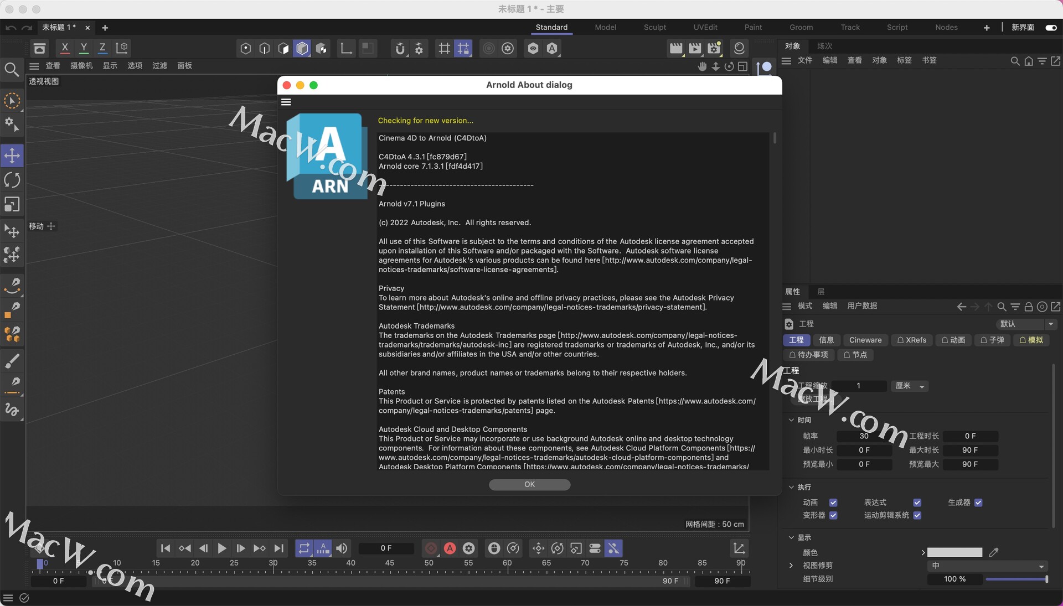Image resolution: width=1063 pixels, height=606 pixels.
Task: Click the play forward button
Action: tap(221, 548)
